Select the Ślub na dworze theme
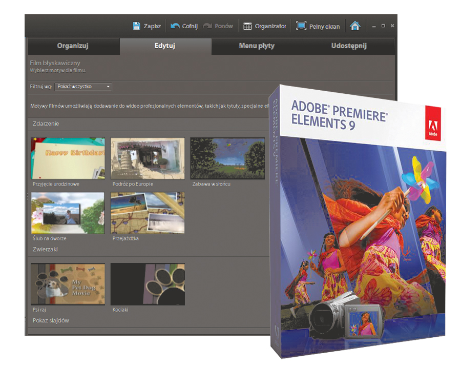 pos(68,213)
